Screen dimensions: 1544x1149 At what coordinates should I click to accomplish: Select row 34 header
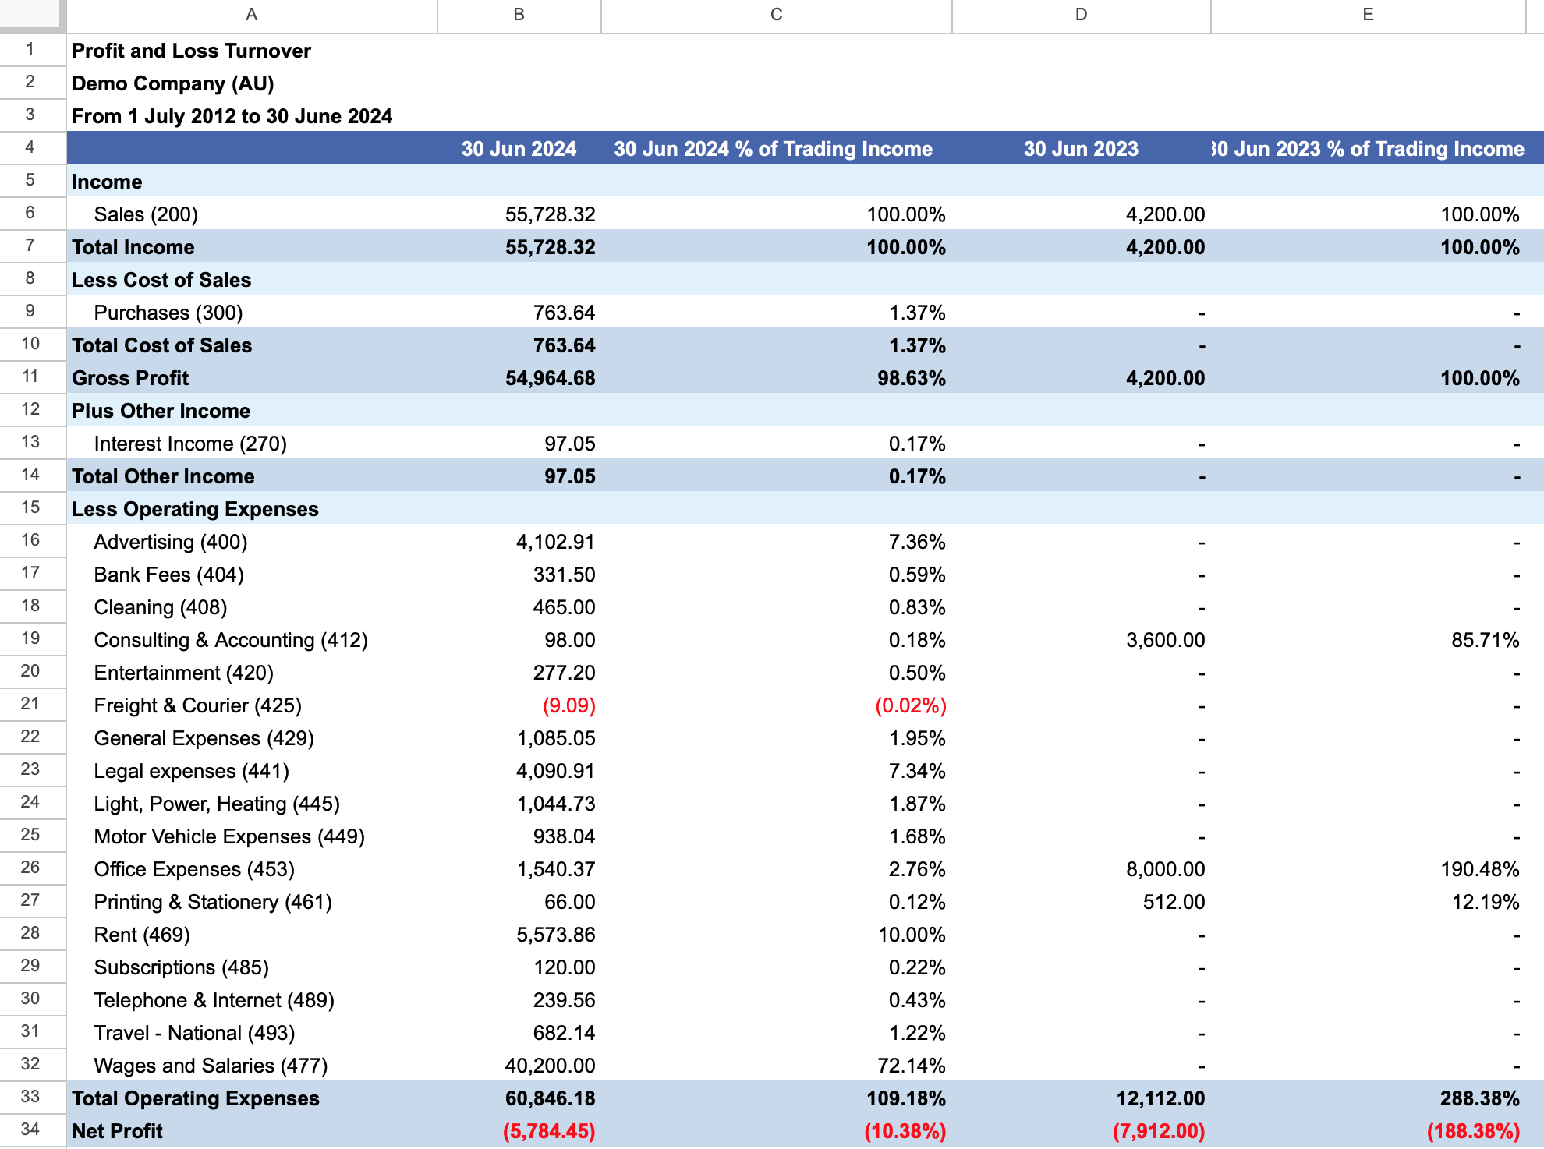pyautogui.click(x=30, y=1130)
